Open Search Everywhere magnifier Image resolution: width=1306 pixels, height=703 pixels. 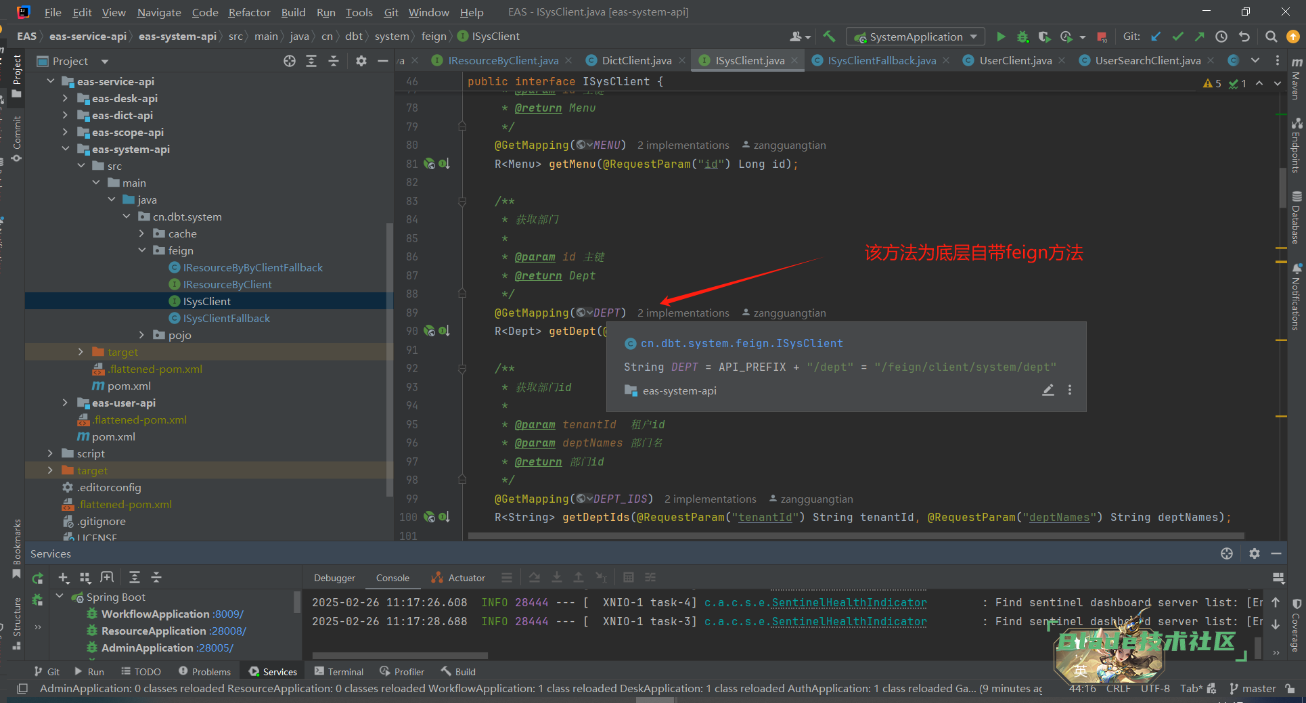(x=1271, y=37)
